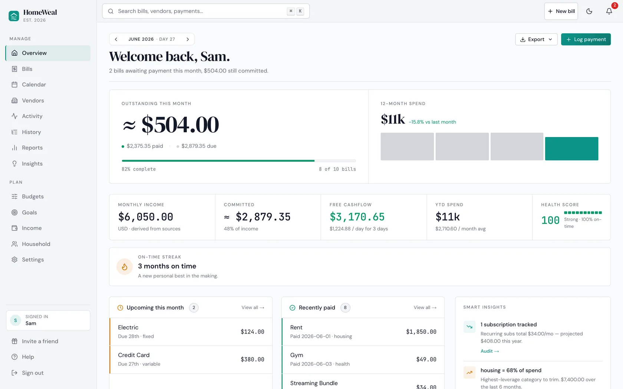Navigate to Vendors in sidebar

tap(48, 100)
